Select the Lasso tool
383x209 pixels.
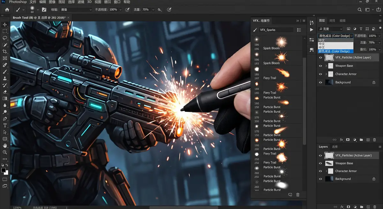5,38
